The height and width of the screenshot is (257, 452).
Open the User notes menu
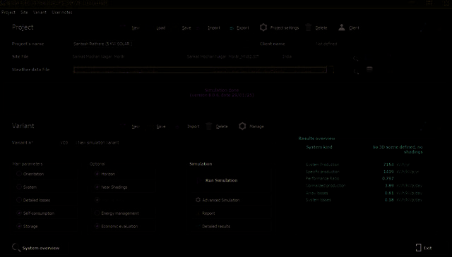coord(62,13)
